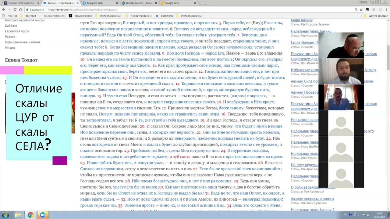
Task: Expand the 'Другие закладки' bookmarks folder
Action: click(376, 16)
